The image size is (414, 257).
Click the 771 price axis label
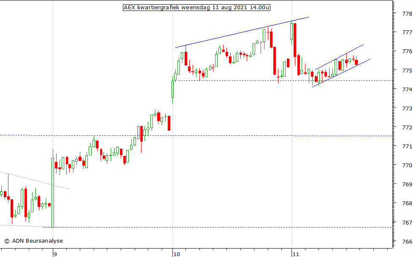point(407,147)
